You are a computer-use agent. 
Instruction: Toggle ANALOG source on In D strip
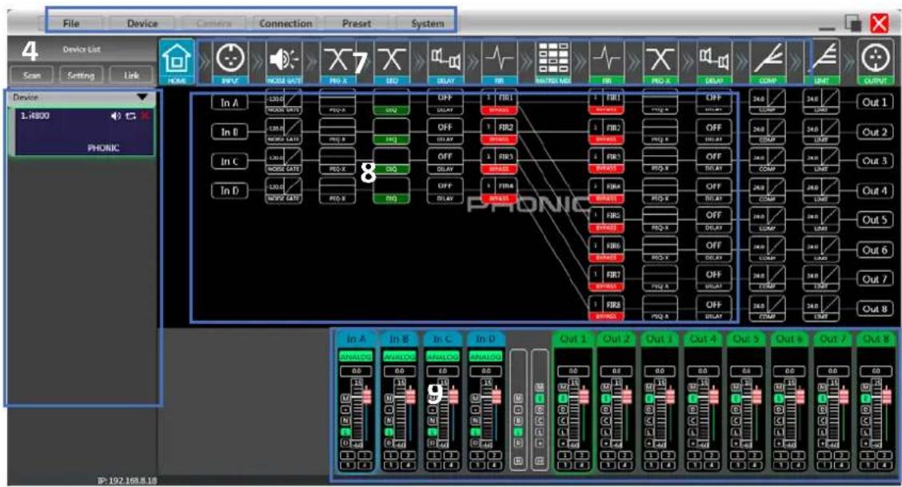pyautogui.click(x=485, y=357)
